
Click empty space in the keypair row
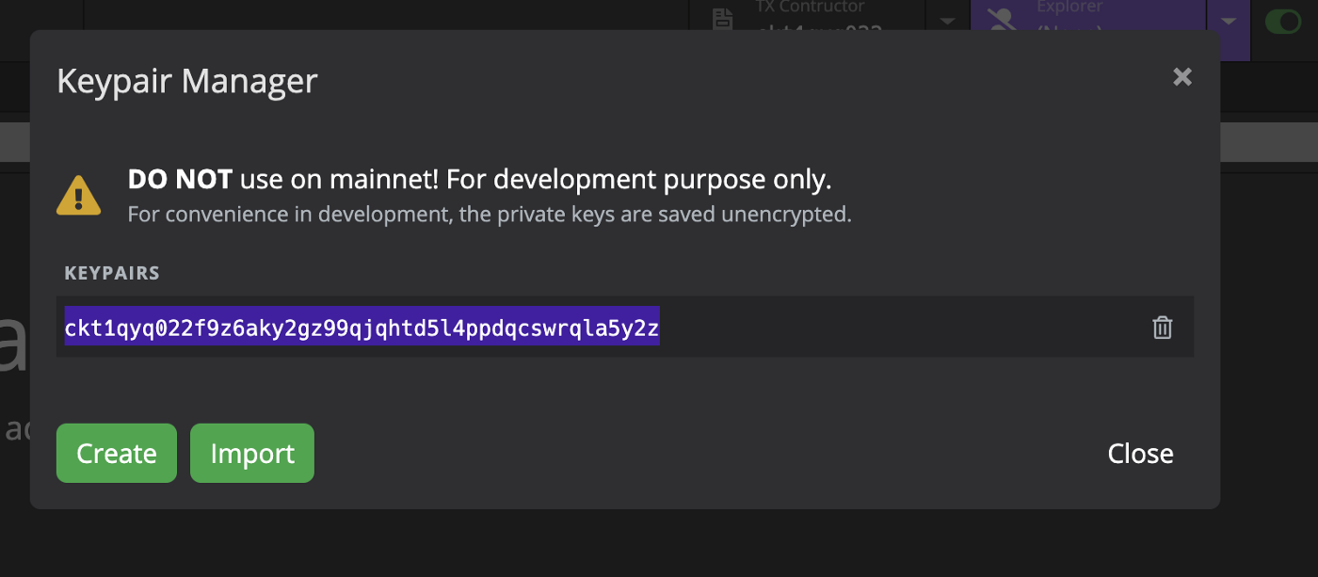[x=904, y=327]
